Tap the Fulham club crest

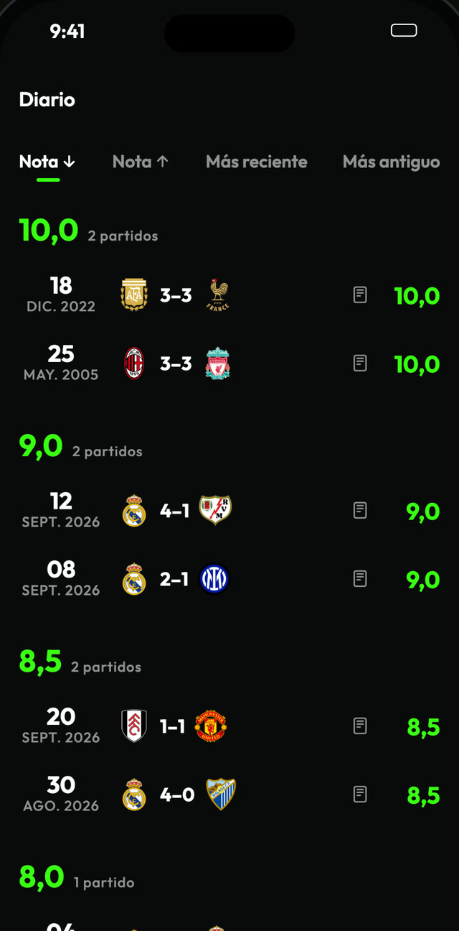[134, 726]
